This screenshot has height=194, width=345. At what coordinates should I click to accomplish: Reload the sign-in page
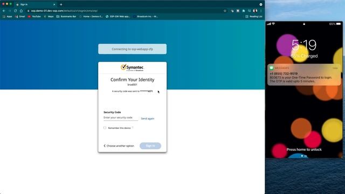tap(16, 11)
